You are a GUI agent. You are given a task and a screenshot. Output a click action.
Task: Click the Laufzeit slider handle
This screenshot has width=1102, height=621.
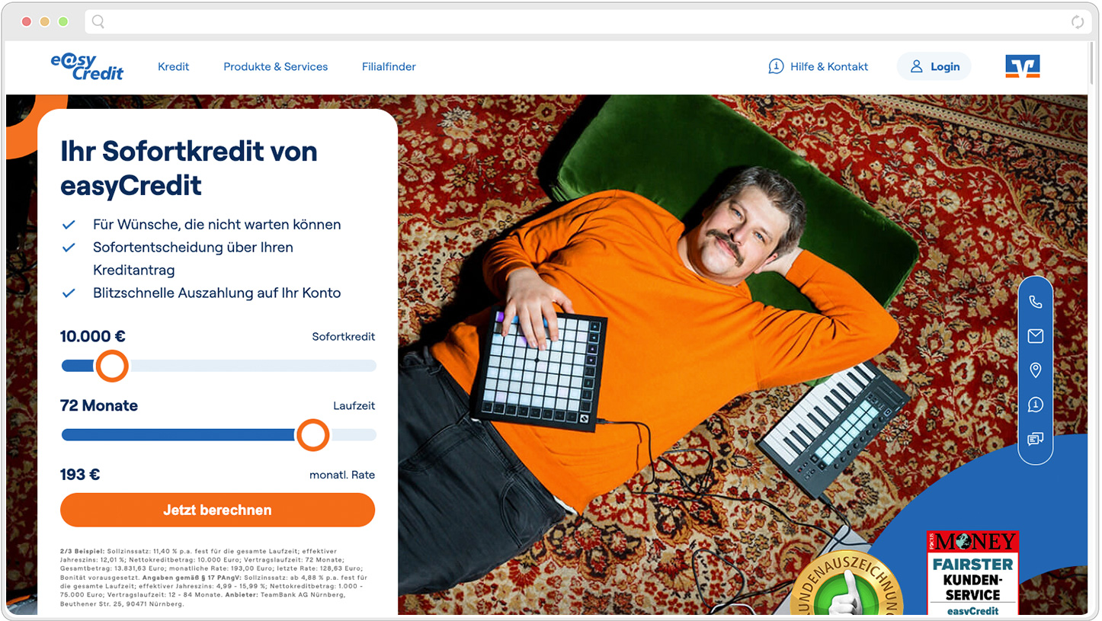(312, 435)
